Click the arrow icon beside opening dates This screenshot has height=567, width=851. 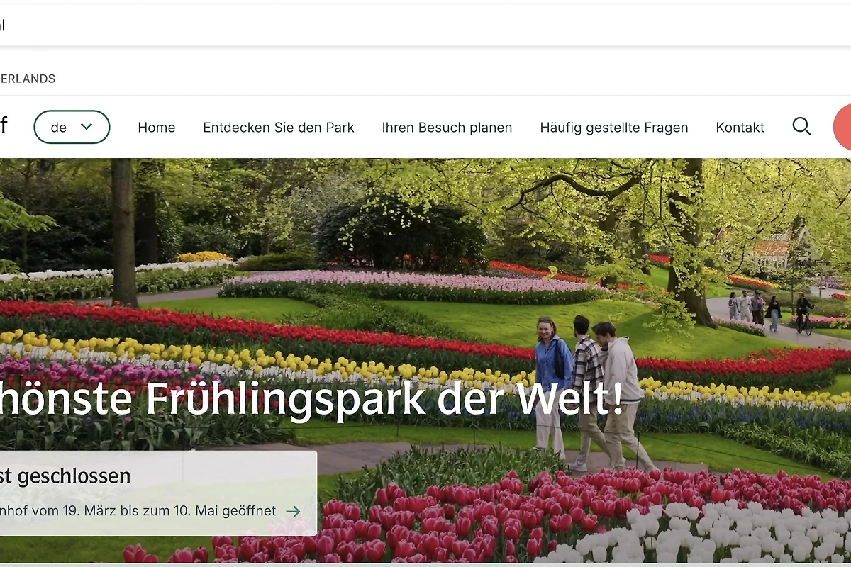point(293,511)
